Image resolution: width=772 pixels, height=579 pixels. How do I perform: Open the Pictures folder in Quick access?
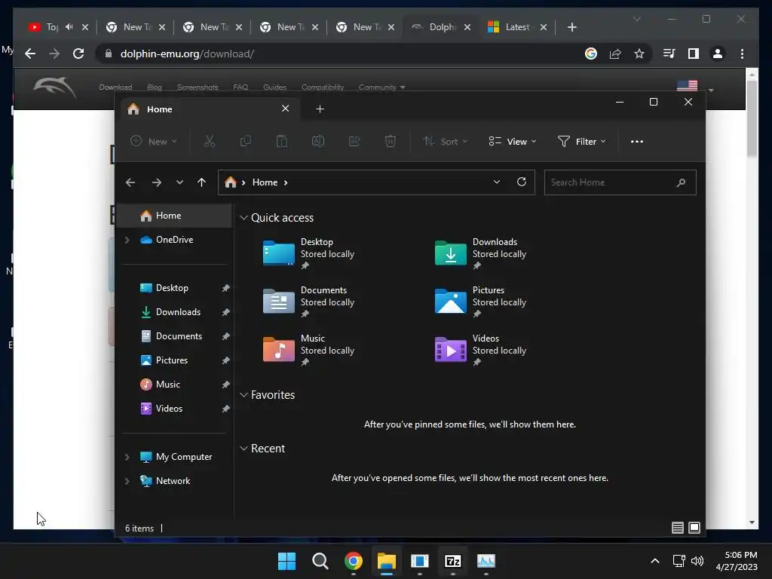480,302
